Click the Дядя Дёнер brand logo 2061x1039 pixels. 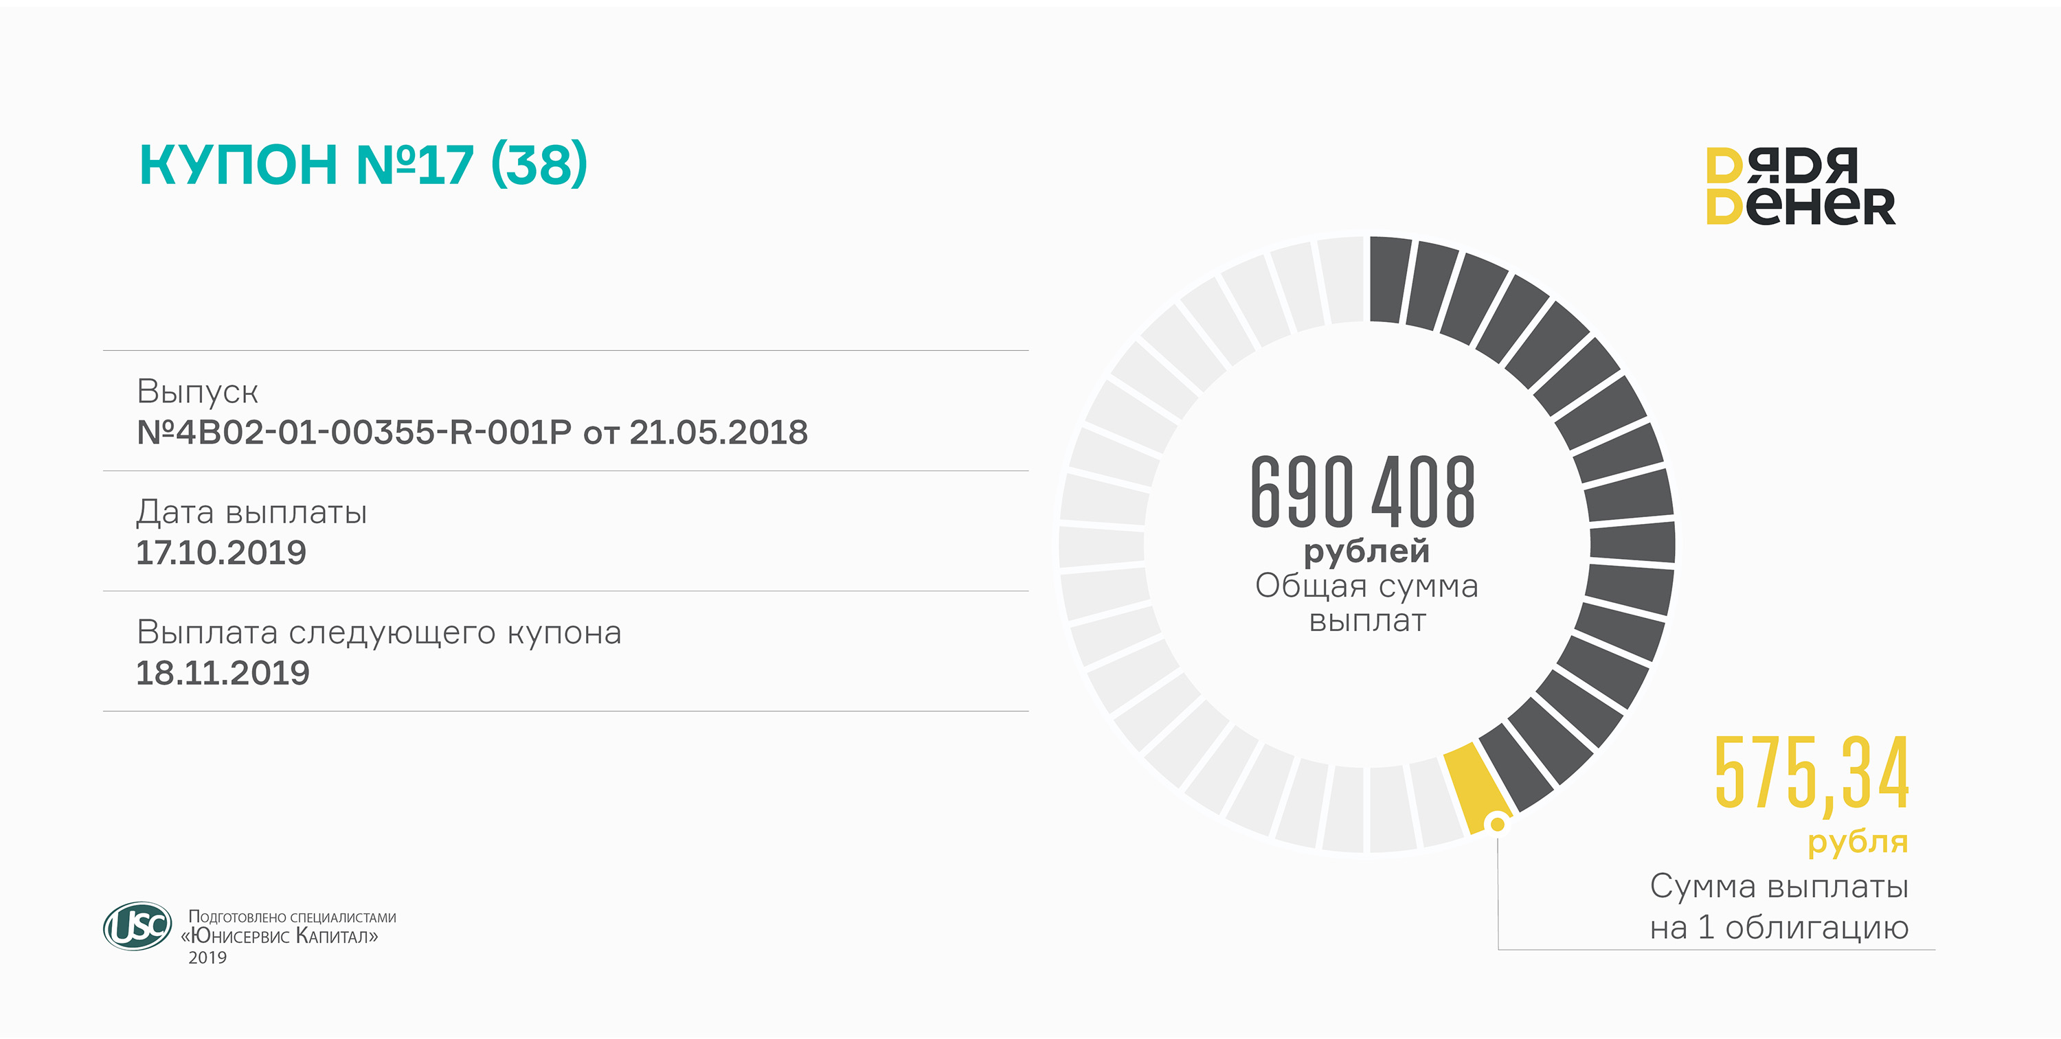pos(1799,185)
